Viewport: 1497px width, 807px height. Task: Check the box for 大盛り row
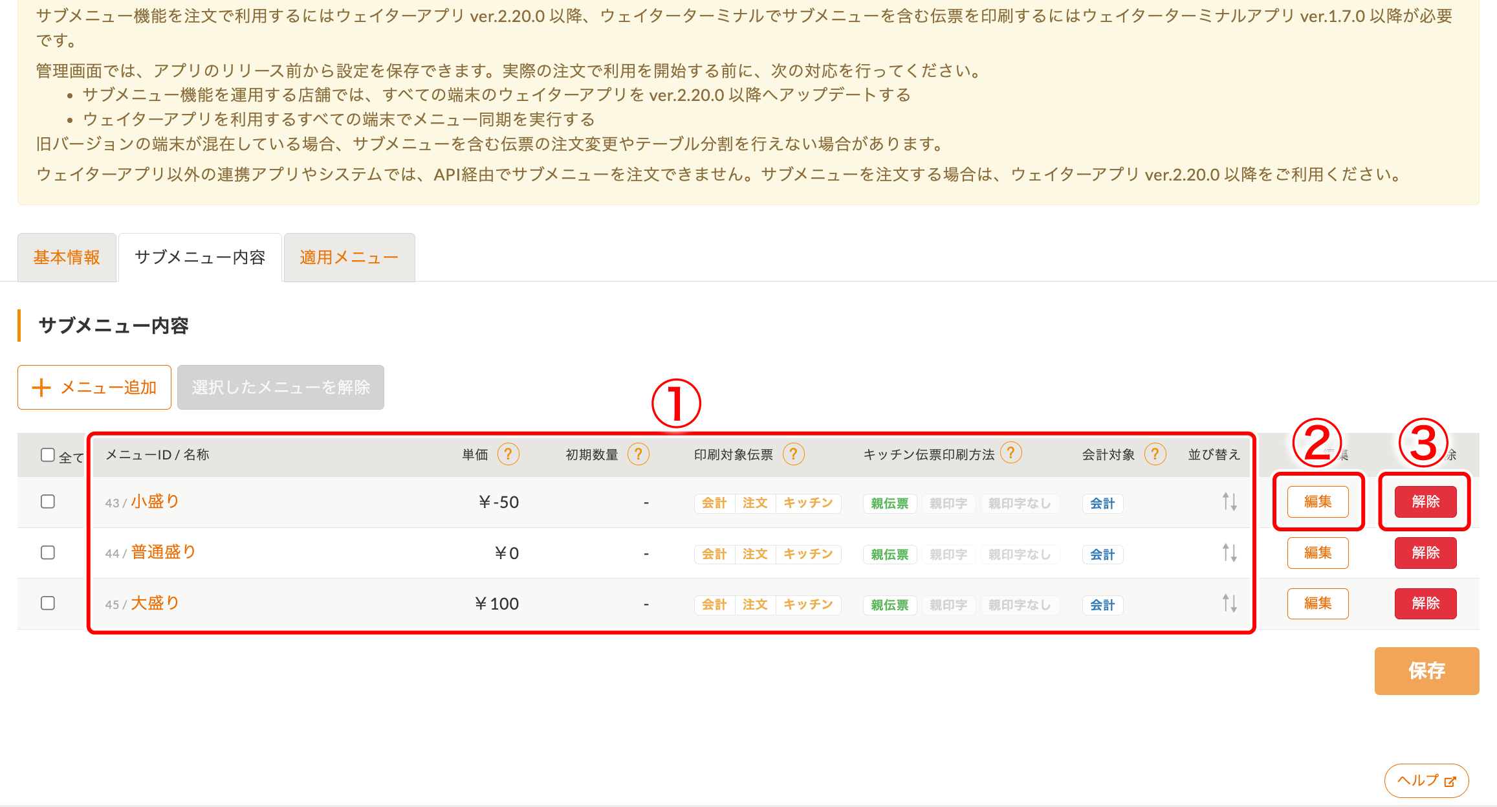(x=48, y=603)
